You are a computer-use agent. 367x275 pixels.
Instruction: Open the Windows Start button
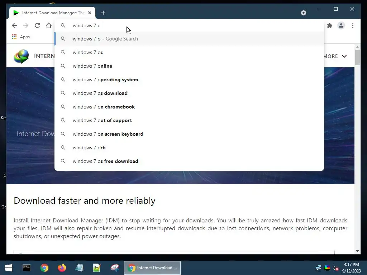click(9, 268)
